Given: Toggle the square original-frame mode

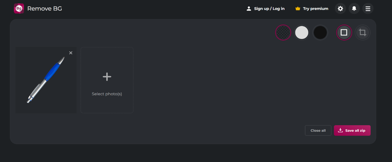Looking at the screenshot, I should pyautogui.click(x=344, y=32).
